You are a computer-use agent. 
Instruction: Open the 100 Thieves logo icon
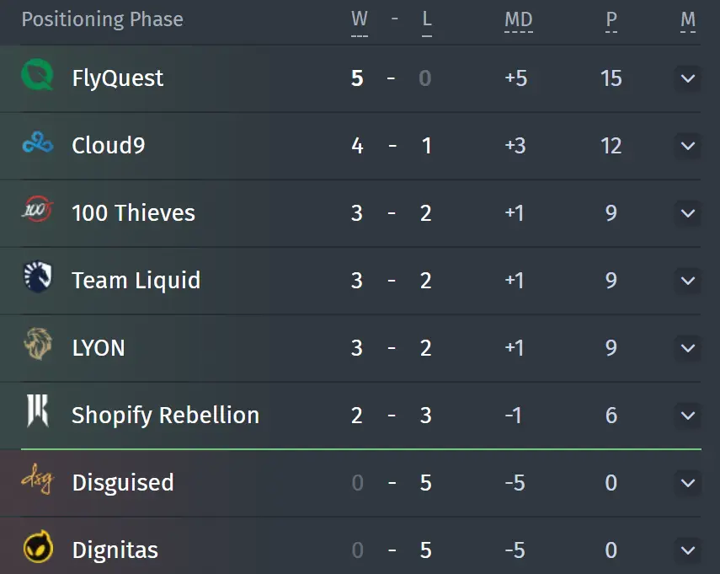(x=38, y=210)
